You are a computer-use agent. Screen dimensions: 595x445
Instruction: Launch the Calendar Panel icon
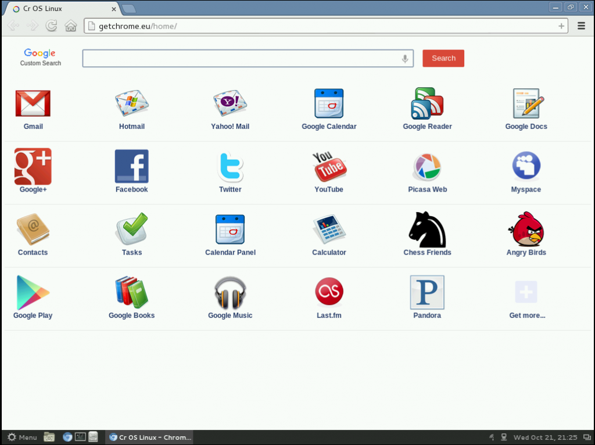coord(230,229)
